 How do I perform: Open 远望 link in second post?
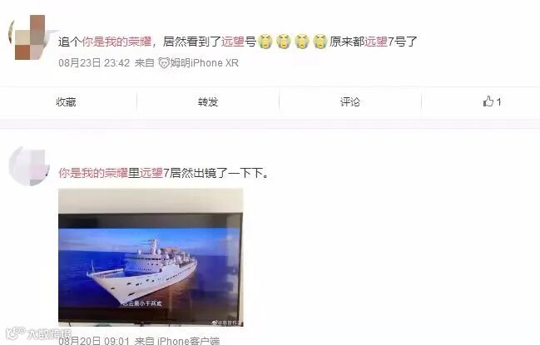(151, 173)
